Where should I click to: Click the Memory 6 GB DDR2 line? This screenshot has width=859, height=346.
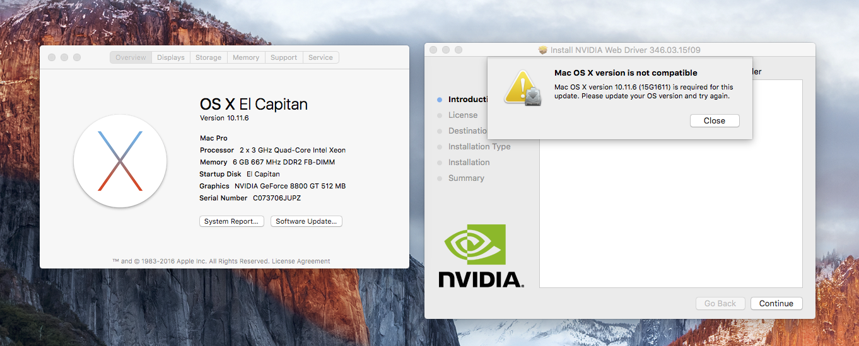[267, 162]
